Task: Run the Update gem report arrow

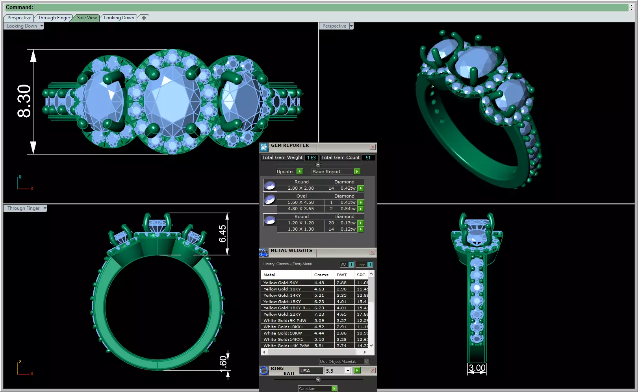Action: (x=300, y=172)
